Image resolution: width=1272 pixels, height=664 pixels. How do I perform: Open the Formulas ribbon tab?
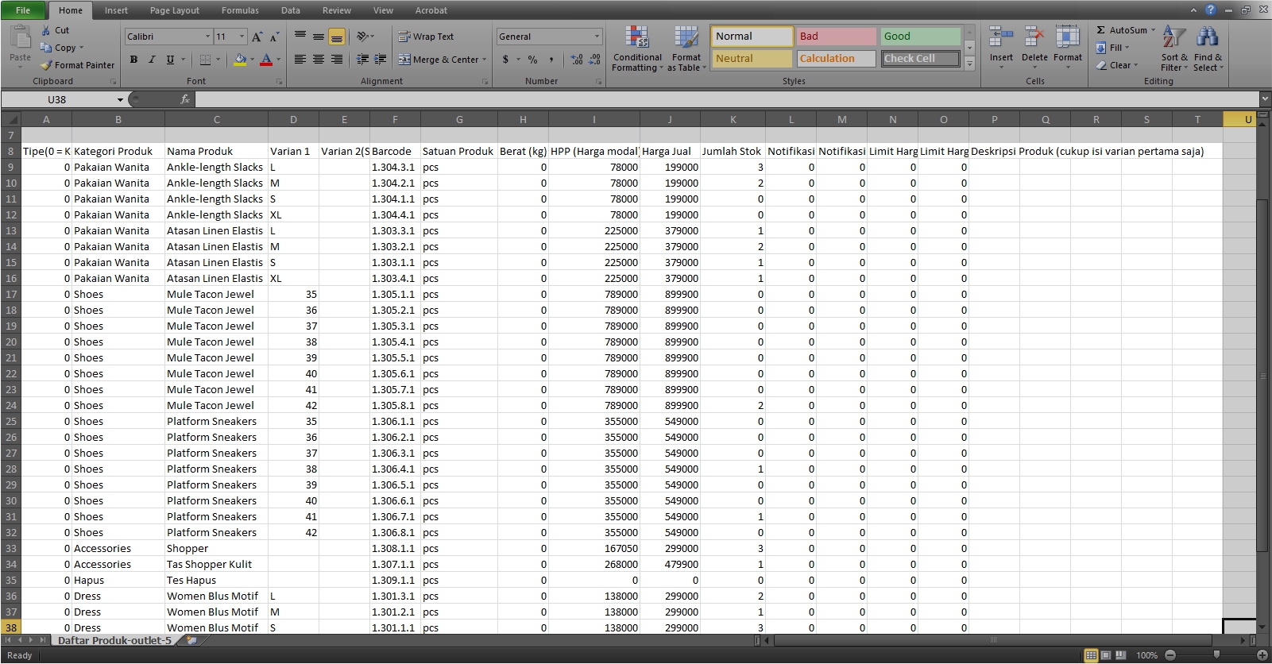coord(240,10)
